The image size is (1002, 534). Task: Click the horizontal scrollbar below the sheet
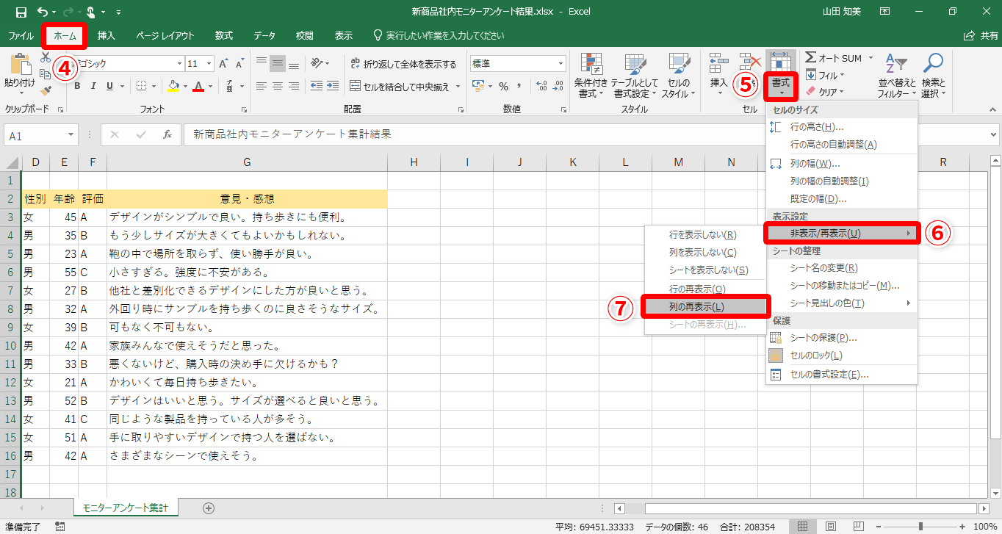click(x=811, y=508)
